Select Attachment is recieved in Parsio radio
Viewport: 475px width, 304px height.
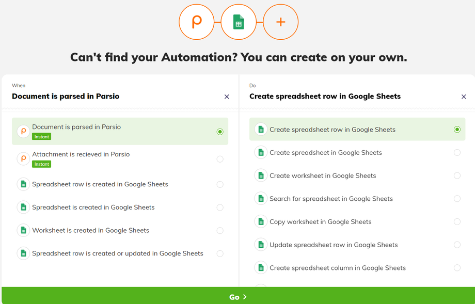point(220,159)
